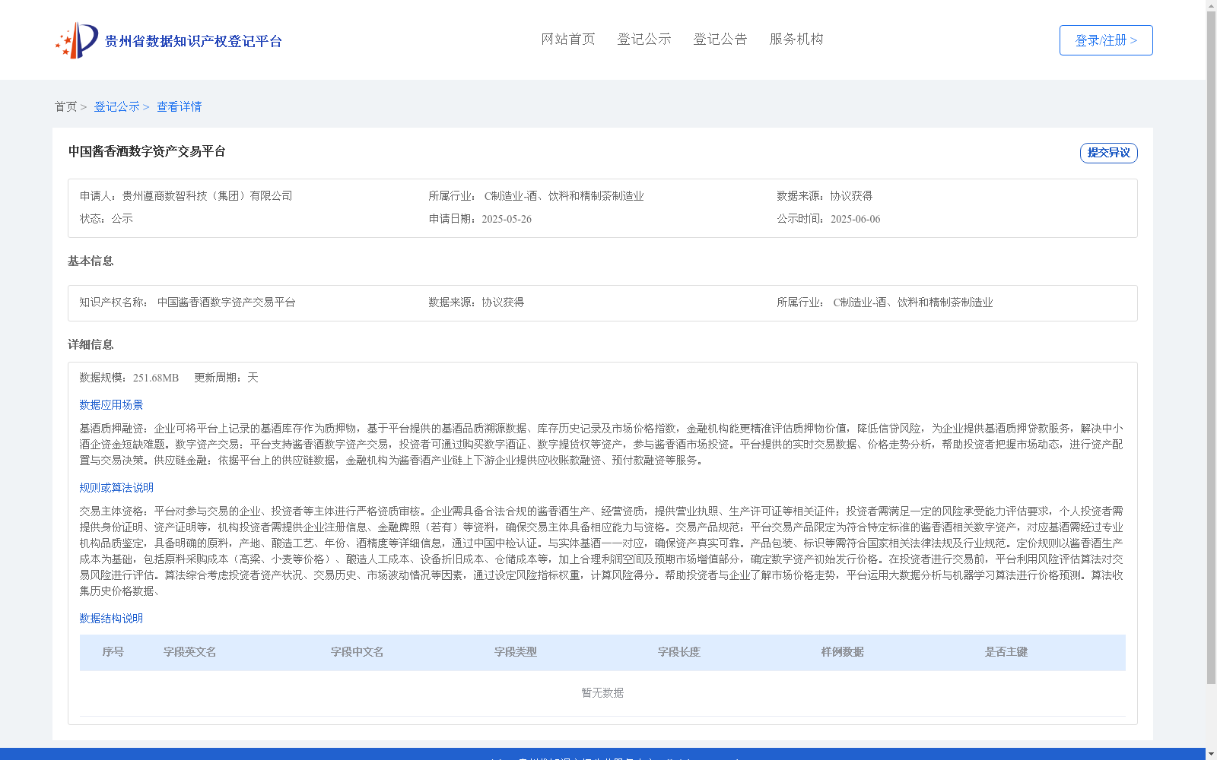This screenshot has width=1217, height=760.
Task: Click the 登录/注册 button
Action: point(1106,40)
